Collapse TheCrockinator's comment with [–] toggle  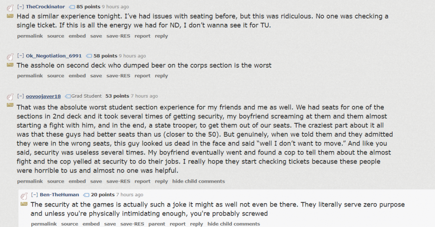click(x=20, y=7)
